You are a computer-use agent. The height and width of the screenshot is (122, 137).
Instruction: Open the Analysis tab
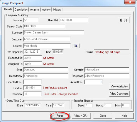coord(35,9)
